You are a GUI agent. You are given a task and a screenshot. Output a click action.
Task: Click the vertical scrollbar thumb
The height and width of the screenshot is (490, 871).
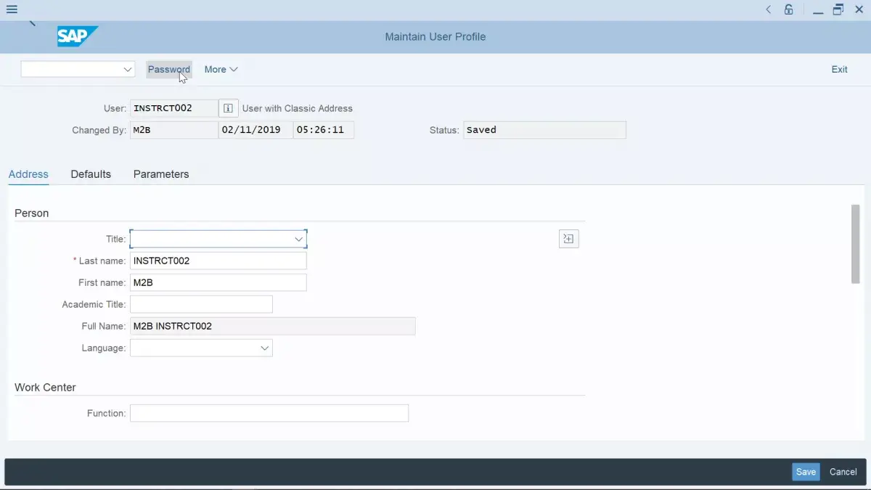click(855, 244)
